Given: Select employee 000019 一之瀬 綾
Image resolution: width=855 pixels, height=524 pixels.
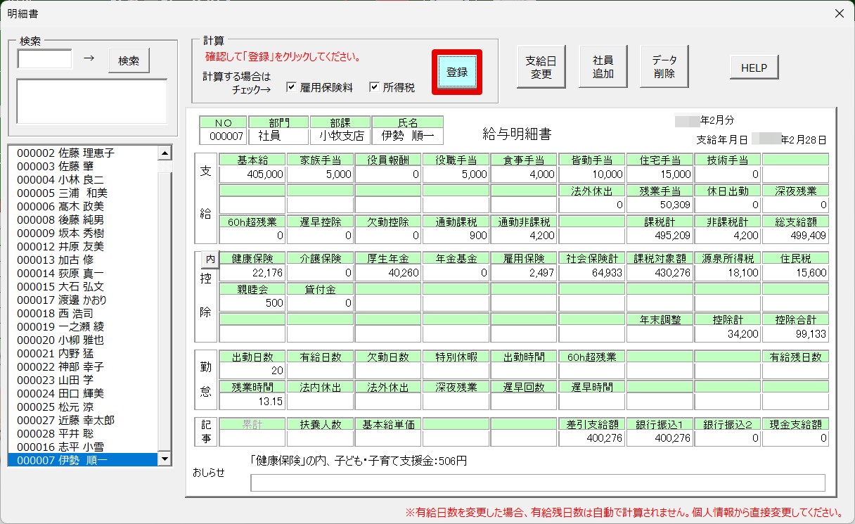Looking at the screenshot, I should point(83,326).
